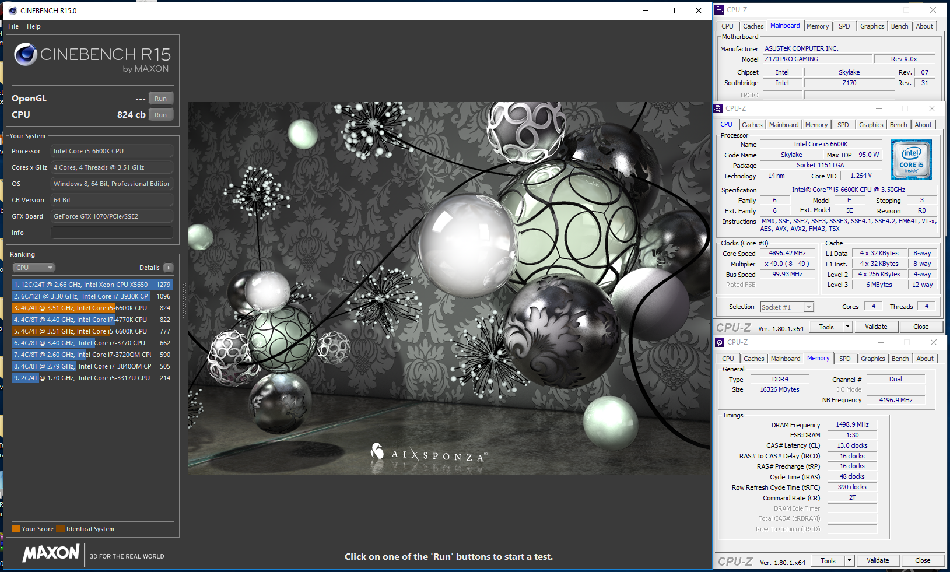Select ranking row Xeon CPU X5650
The width and height of the screenshot is (950, 572).
[x=92, y=285]
